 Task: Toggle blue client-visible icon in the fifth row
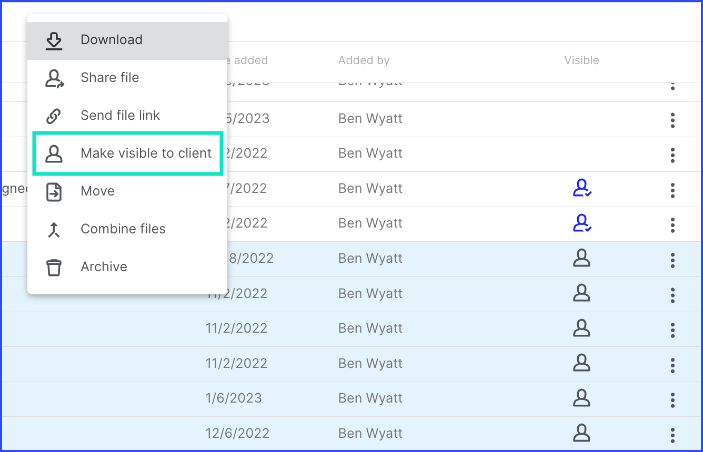pos(582,223)
